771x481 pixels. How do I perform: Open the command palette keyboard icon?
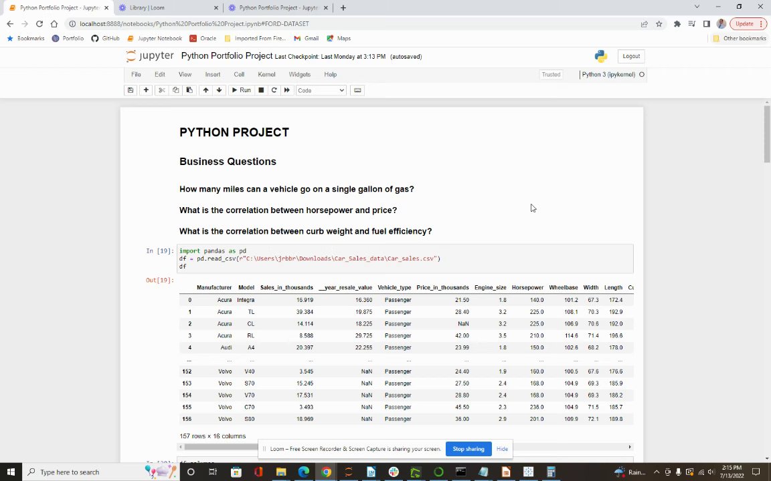click(357, 90)
